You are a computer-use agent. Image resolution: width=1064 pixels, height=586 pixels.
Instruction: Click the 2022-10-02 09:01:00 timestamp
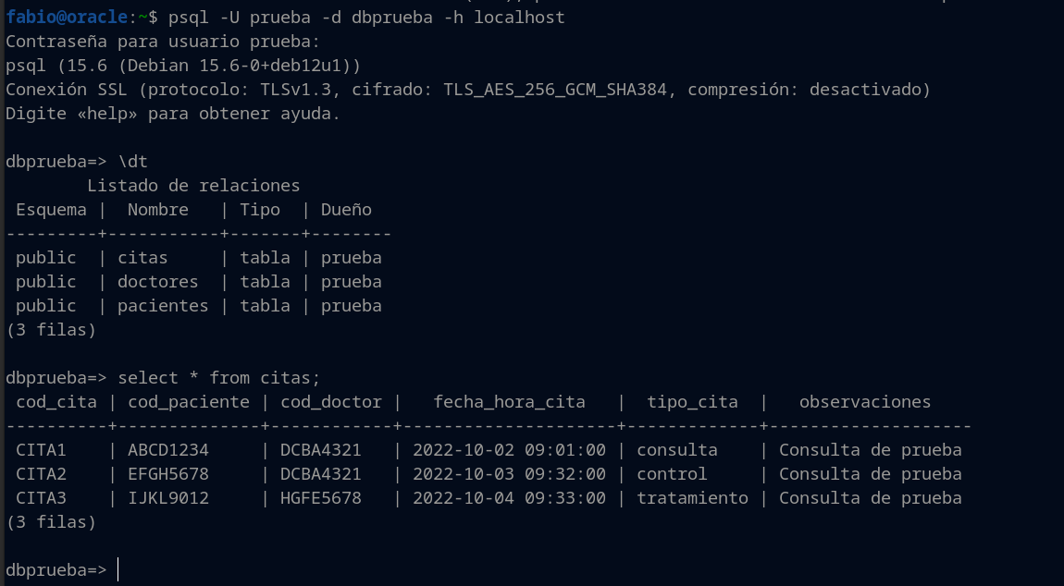click(x=509, y=450)
